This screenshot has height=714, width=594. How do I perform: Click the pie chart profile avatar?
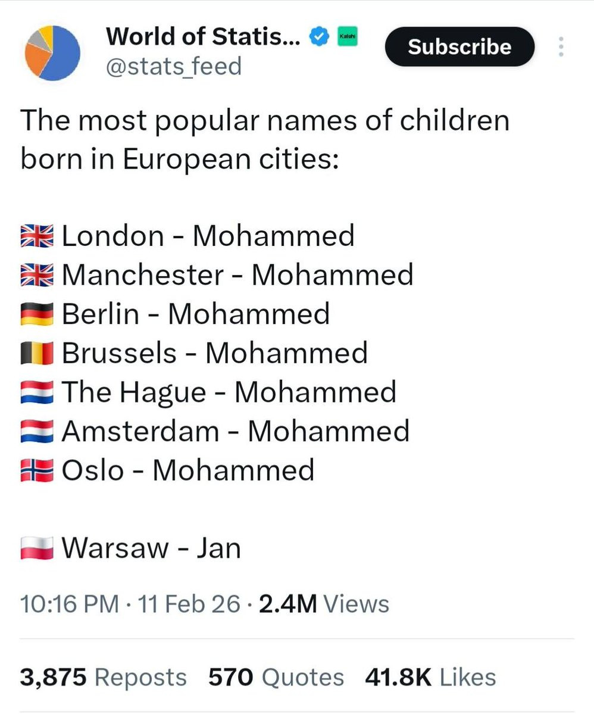coord(53,53)
